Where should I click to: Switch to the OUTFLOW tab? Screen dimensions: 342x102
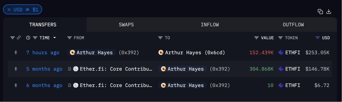[293, 24]
